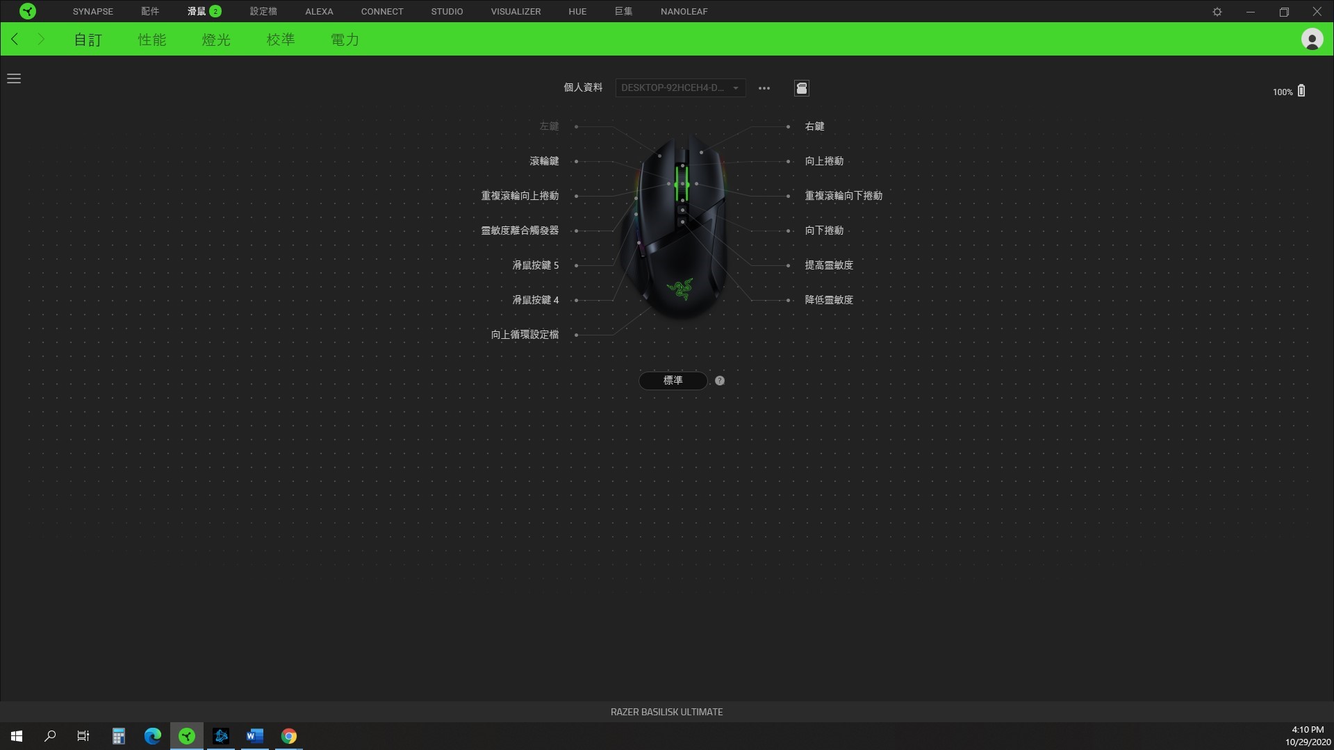This screenshot has height=750, width=1334.
Task: Open the NANOLEAF tab
Action: [684, 12]
